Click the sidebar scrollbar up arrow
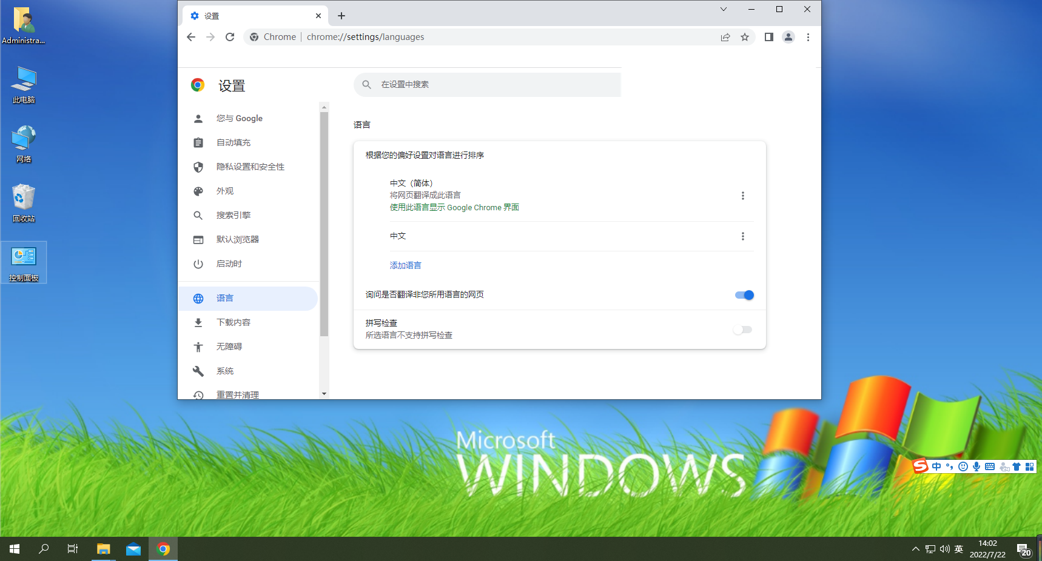This screenshot has height=561, width=1042. [324, 107]
